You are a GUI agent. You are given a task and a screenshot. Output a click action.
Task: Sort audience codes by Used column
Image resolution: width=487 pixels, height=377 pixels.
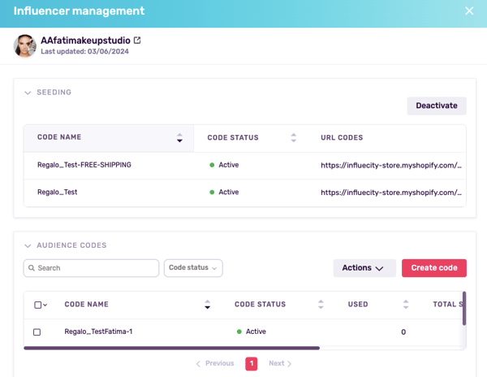[x=405, y=305]
